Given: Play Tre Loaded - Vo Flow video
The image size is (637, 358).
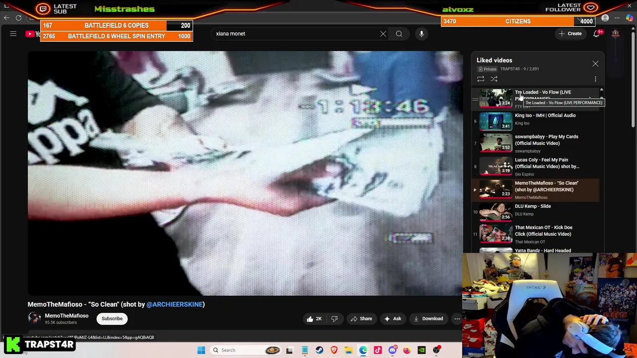Looking at the screenshot, I should (535, 98).
